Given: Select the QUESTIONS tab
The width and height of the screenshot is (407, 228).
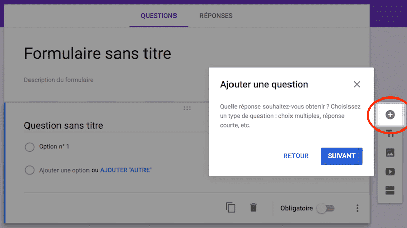Looking at the screenshot, I should [159, 16].
